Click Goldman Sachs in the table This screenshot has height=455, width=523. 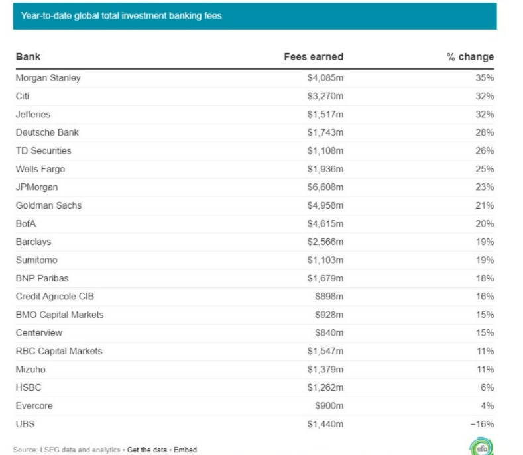point(48,205)
